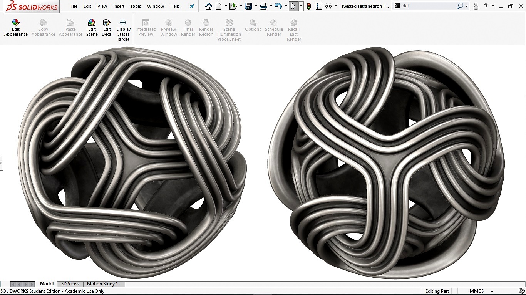Open the MMGS unit system menu
This screenshot has height=295, width=526.
click(x=481, y=291)
